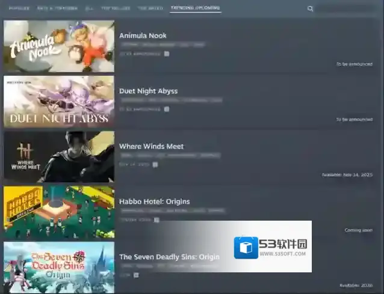
Task: Click the Animula Nook capsule image
Action: pyautogui.click(x=59, y=46)
